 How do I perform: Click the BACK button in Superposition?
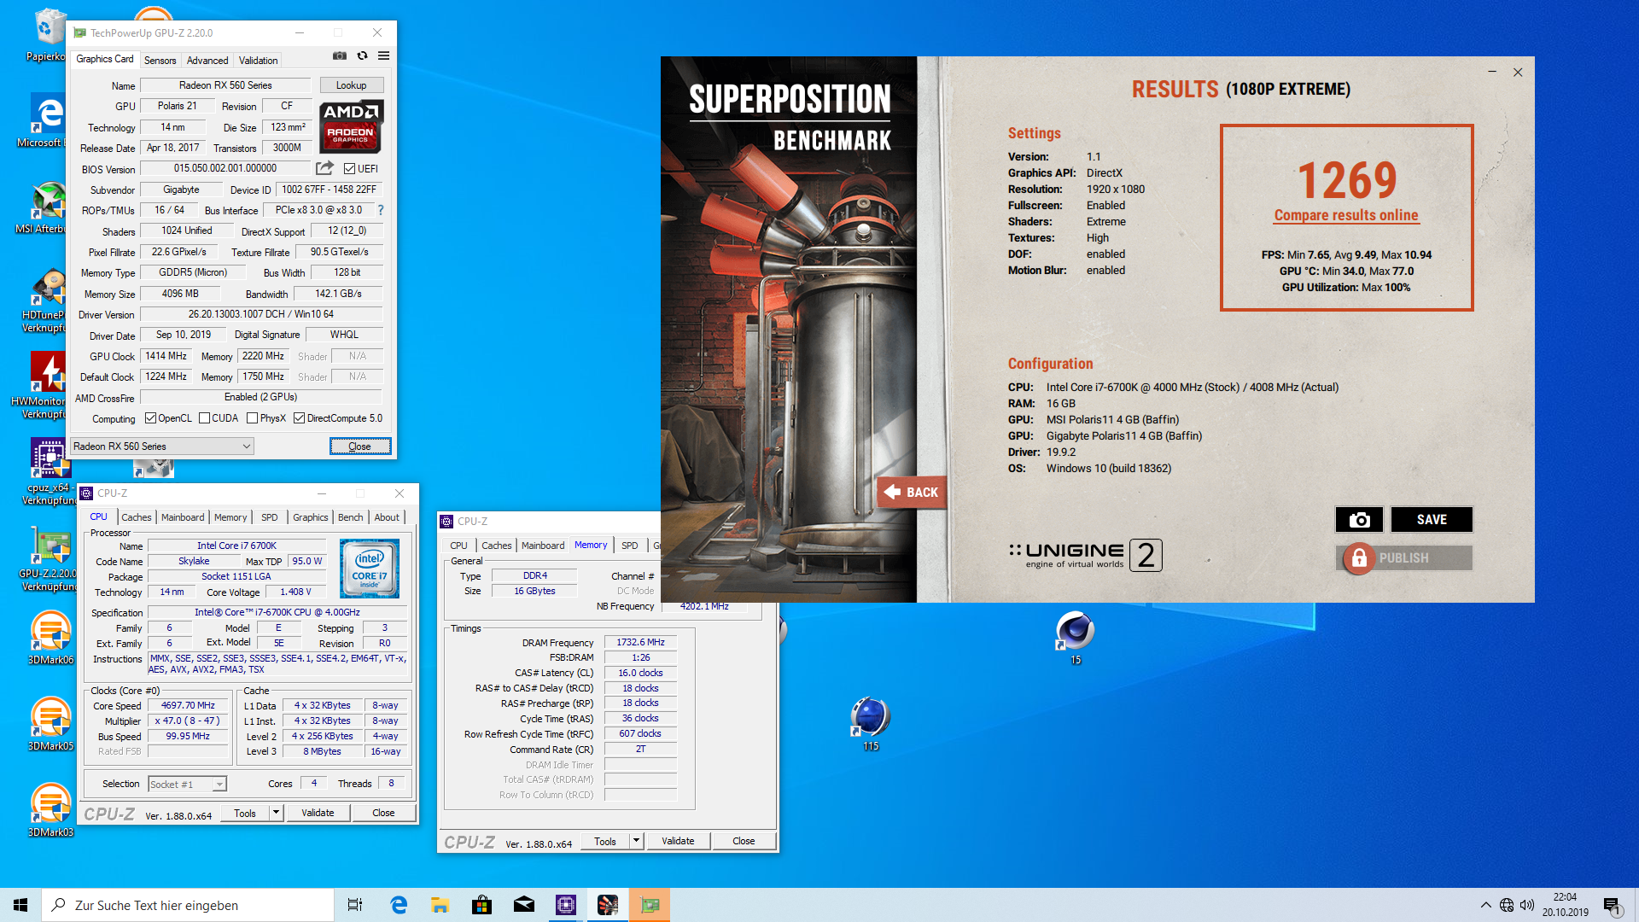point(912,493)
